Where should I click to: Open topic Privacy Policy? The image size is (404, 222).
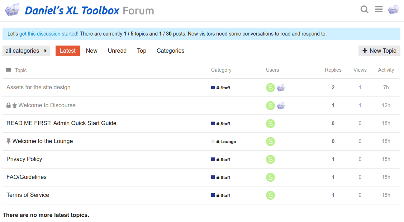(x=24, y=159)
